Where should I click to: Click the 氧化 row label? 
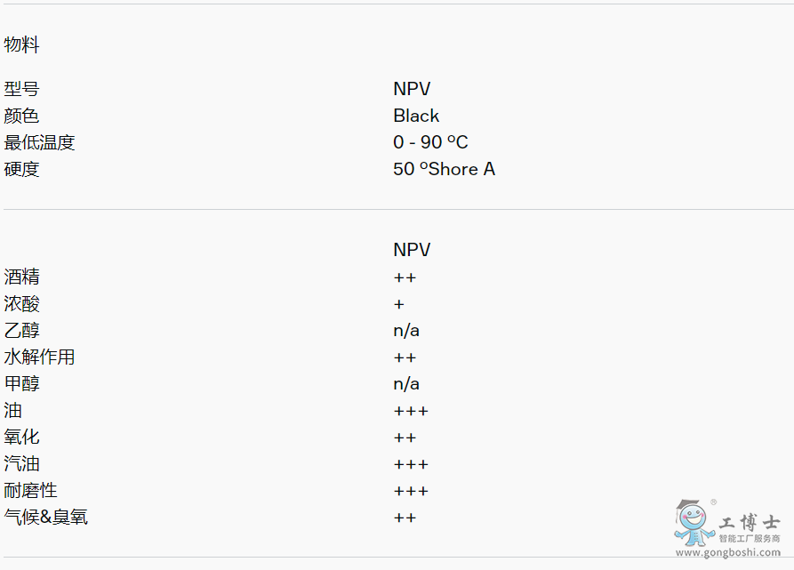coord(21,438)
